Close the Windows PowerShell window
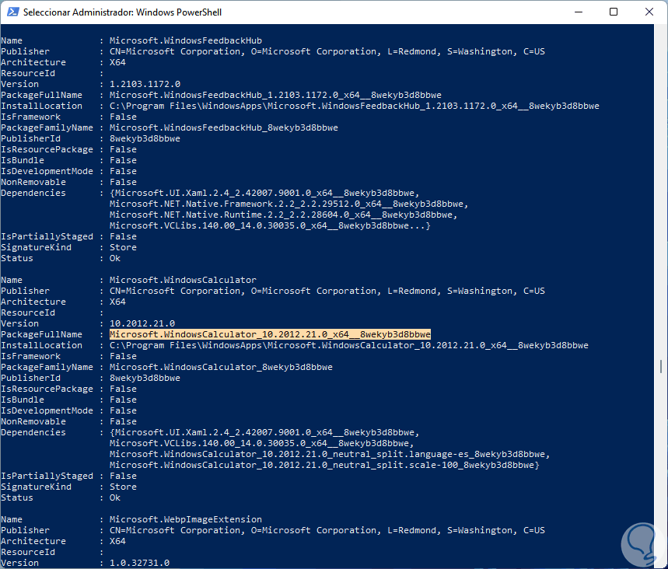The image size is (668, 569). (649, 12)
